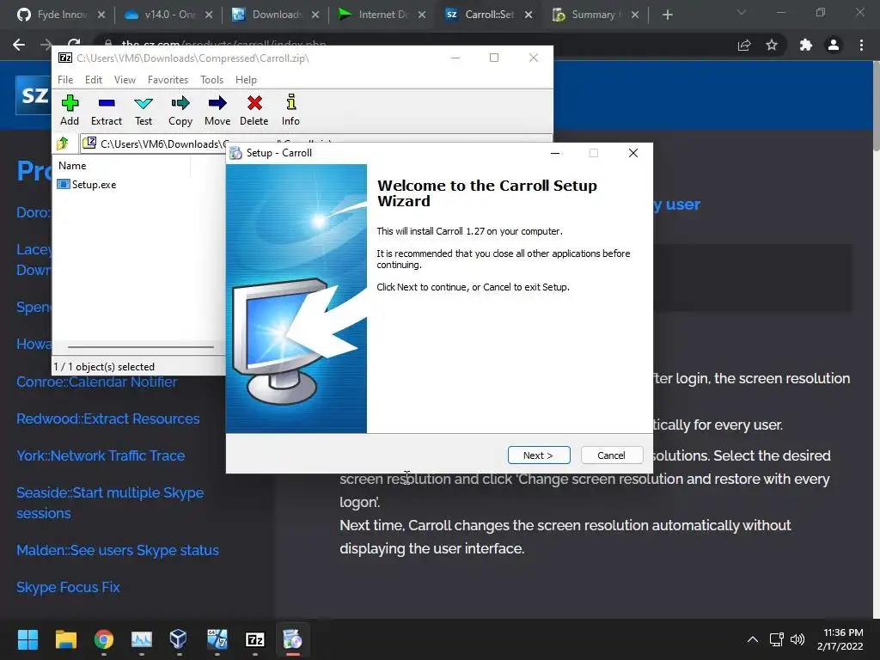This screenshot has width=880, height=660.
Task: Open a new Chrome tab
Action: (x=667, y=15)
